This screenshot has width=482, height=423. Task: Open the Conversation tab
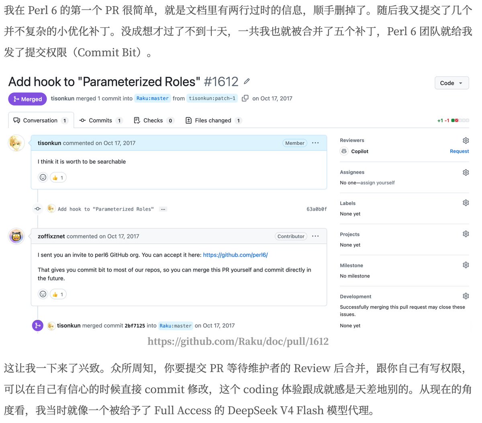(41, 120)
